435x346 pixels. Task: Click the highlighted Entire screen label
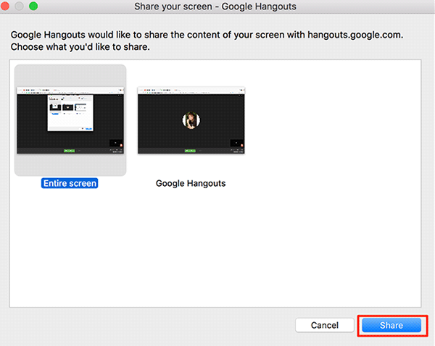coord(70,183)
